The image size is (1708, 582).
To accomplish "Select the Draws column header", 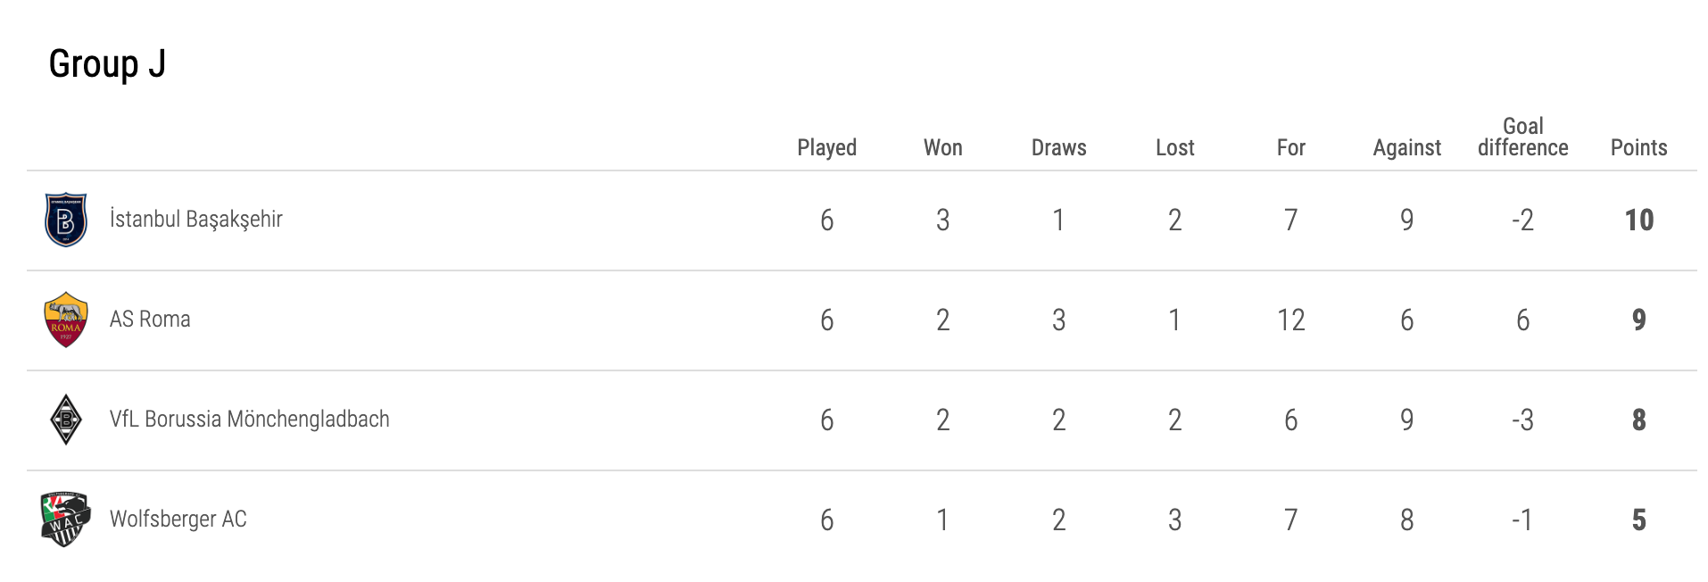I will click(x=1058, y=147).
